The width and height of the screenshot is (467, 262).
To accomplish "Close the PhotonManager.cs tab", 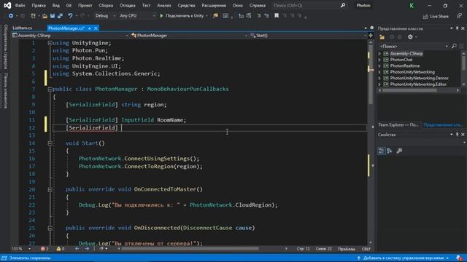I will click(96, 28).
